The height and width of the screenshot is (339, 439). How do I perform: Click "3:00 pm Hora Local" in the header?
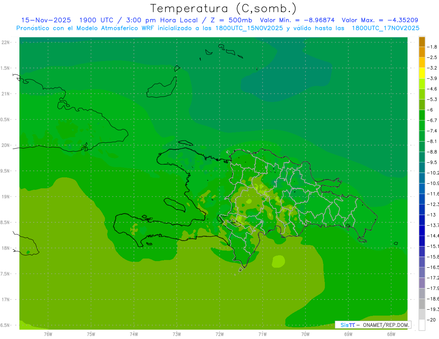[x=162, y=20]
